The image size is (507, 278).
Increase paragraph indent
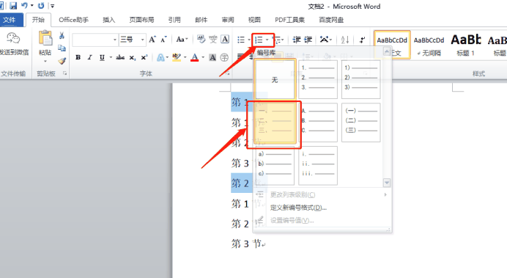[x=308, y=40]
